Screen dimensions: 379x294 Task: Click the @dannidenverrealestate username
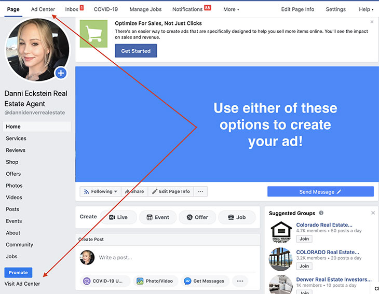click(x=35, y=113)
